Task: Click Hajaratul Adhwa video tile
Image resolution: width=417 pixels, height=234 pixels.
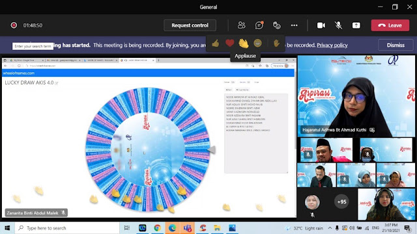Action: pyautogui.click(x=356, y=96)
